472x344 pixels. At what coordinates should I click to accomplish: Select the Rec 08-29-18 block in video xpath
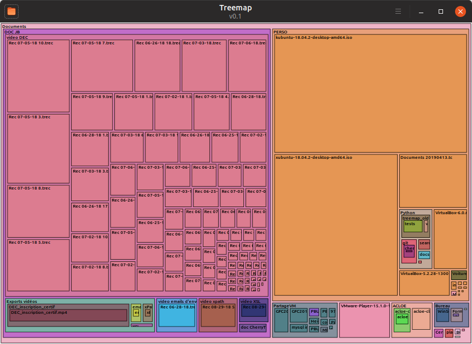218,316
